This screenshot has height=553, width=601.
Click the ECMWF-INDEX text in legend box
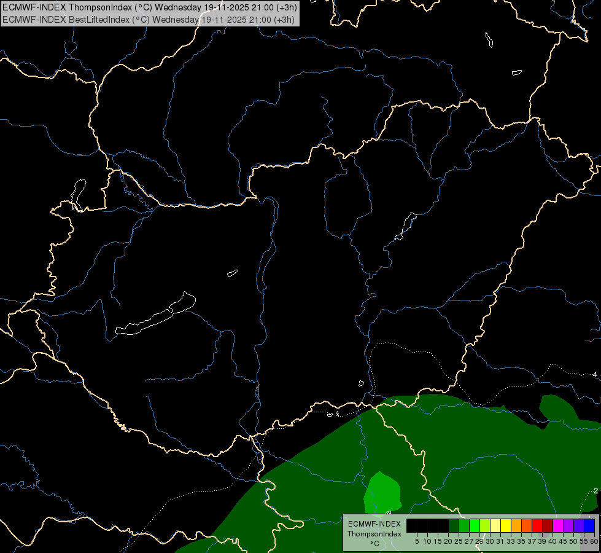pos(374,524)
